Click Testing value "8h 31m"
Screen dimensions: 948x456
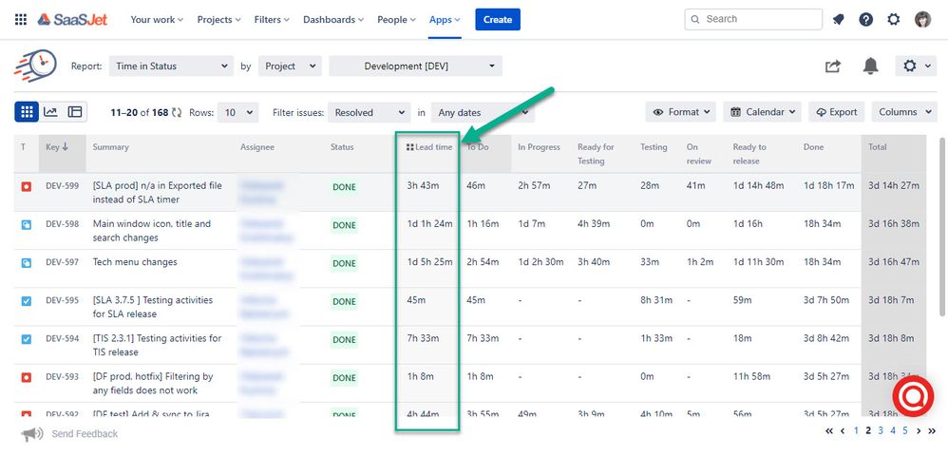(656, 300)
